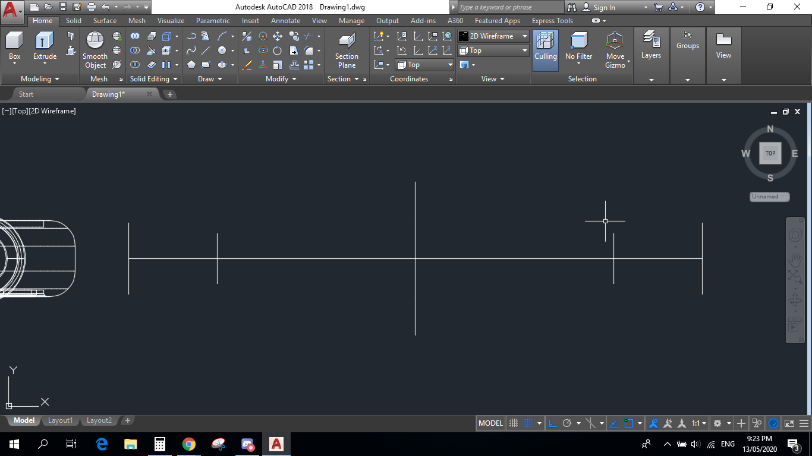Click the Pan hand in navigation bar

pyautogui.click(x=795, y=260)
